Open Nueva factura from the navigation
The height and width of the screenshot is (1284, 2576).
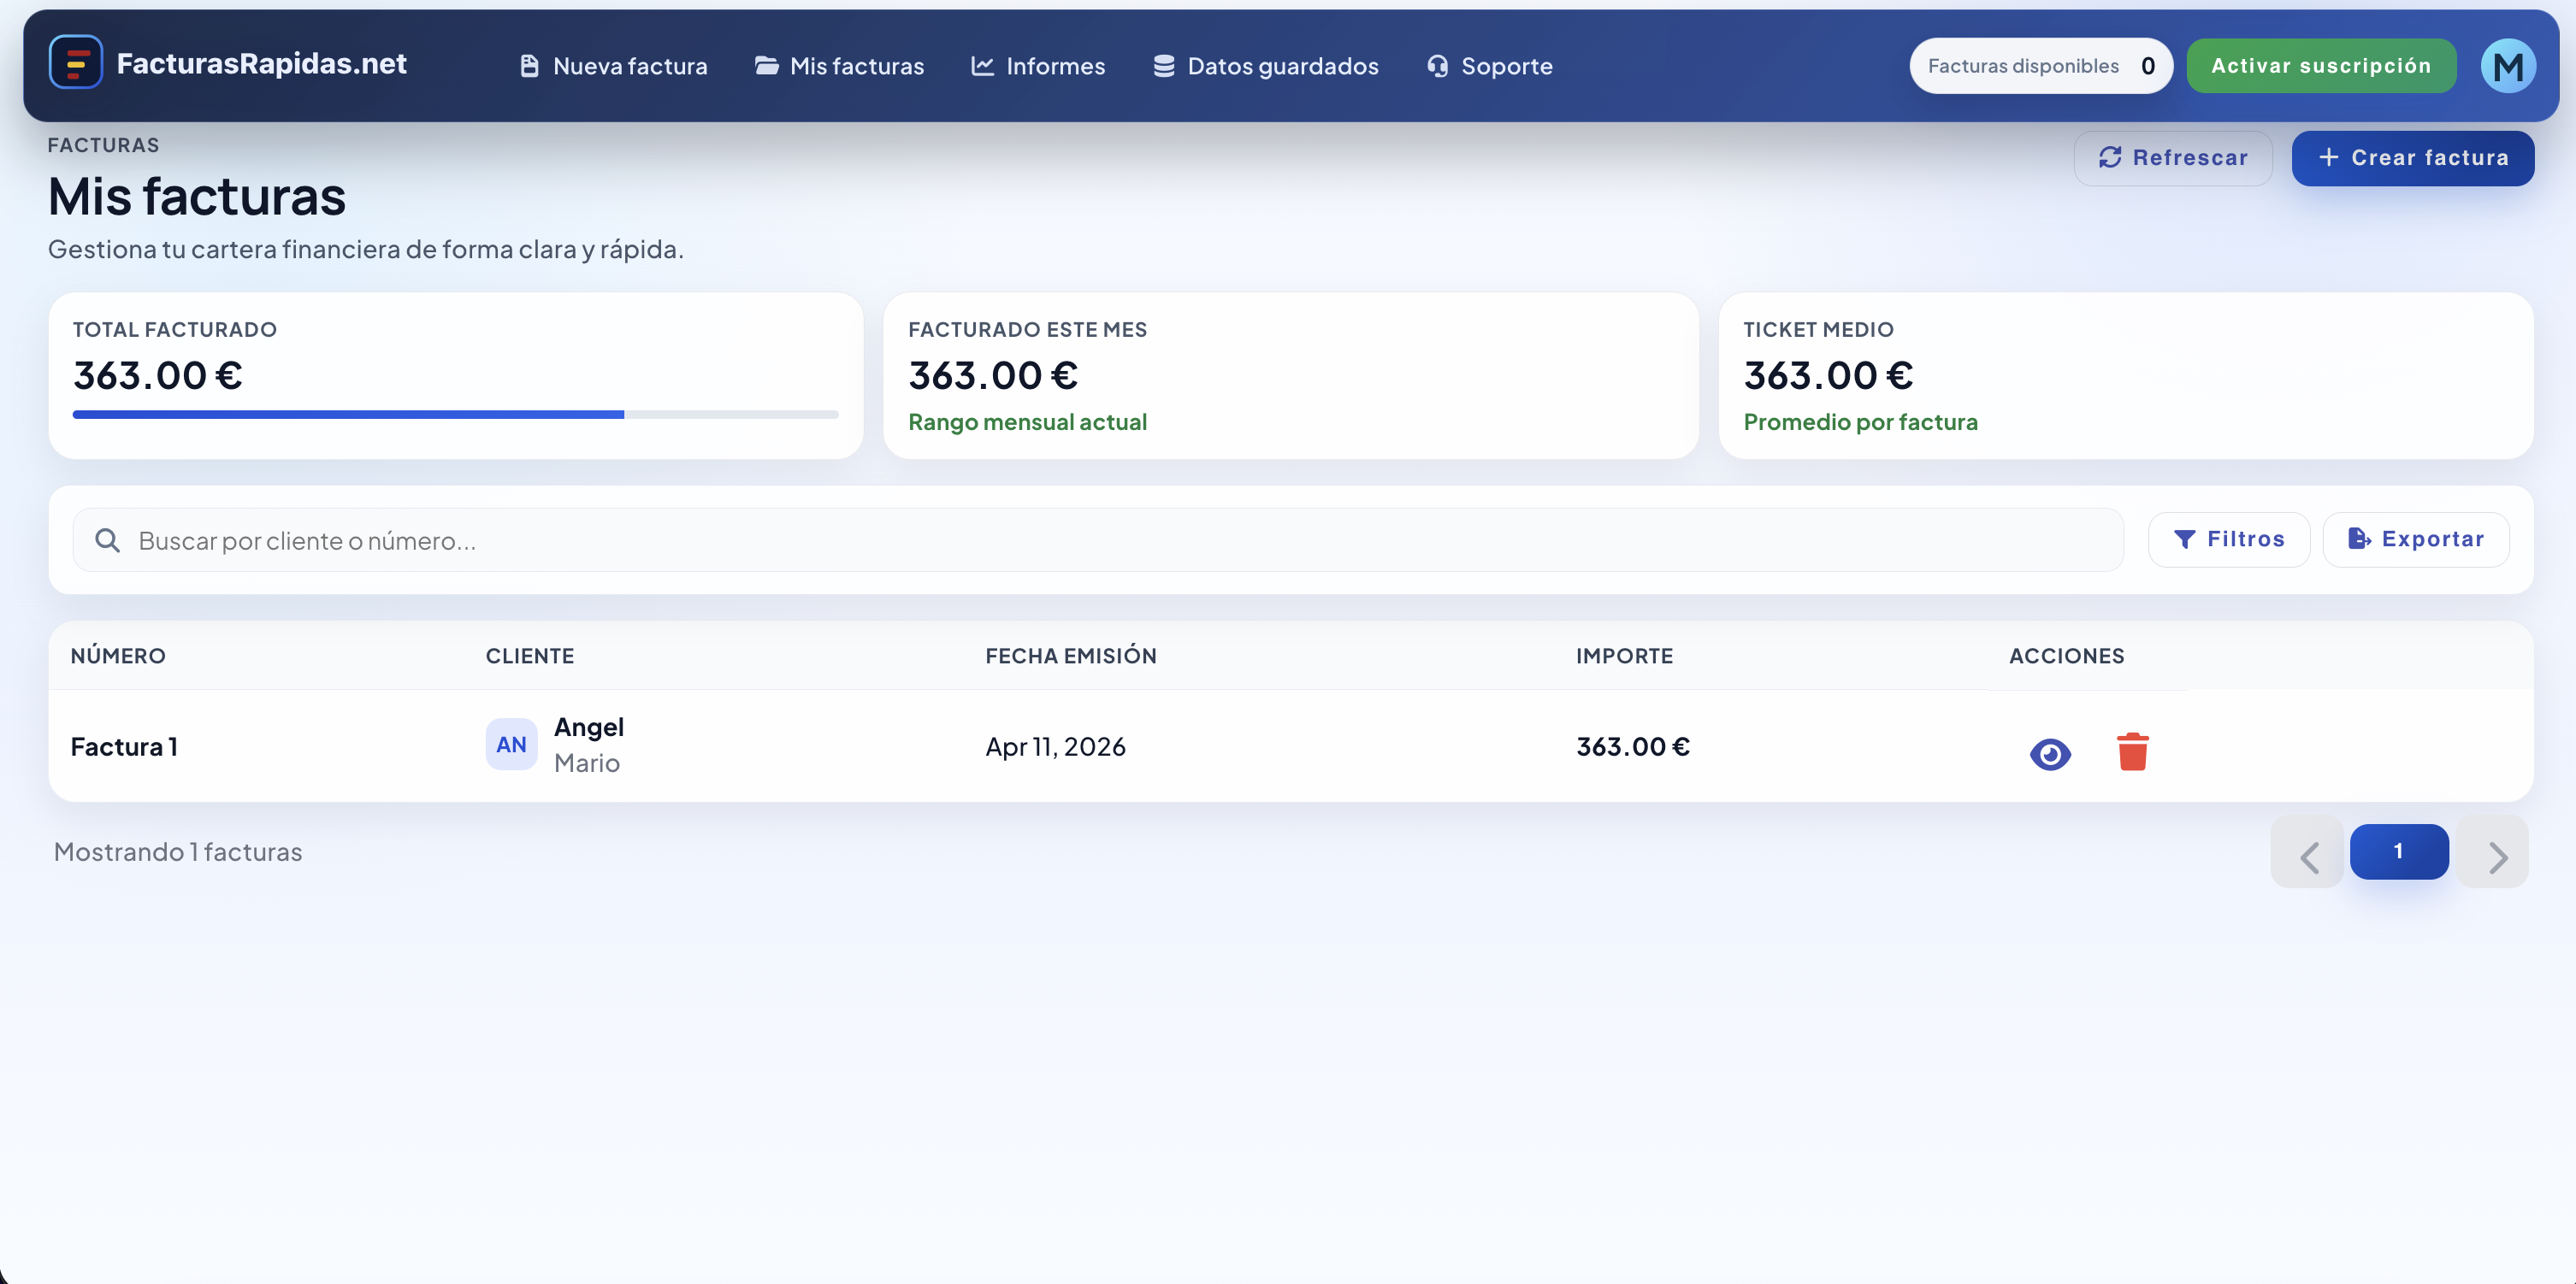click(614, 66)
